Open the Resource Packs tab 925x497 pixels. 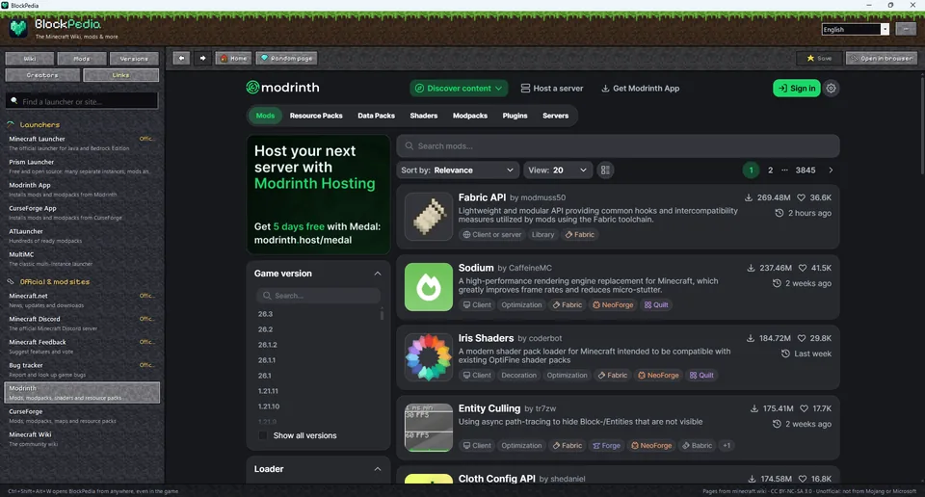(316, 116)
